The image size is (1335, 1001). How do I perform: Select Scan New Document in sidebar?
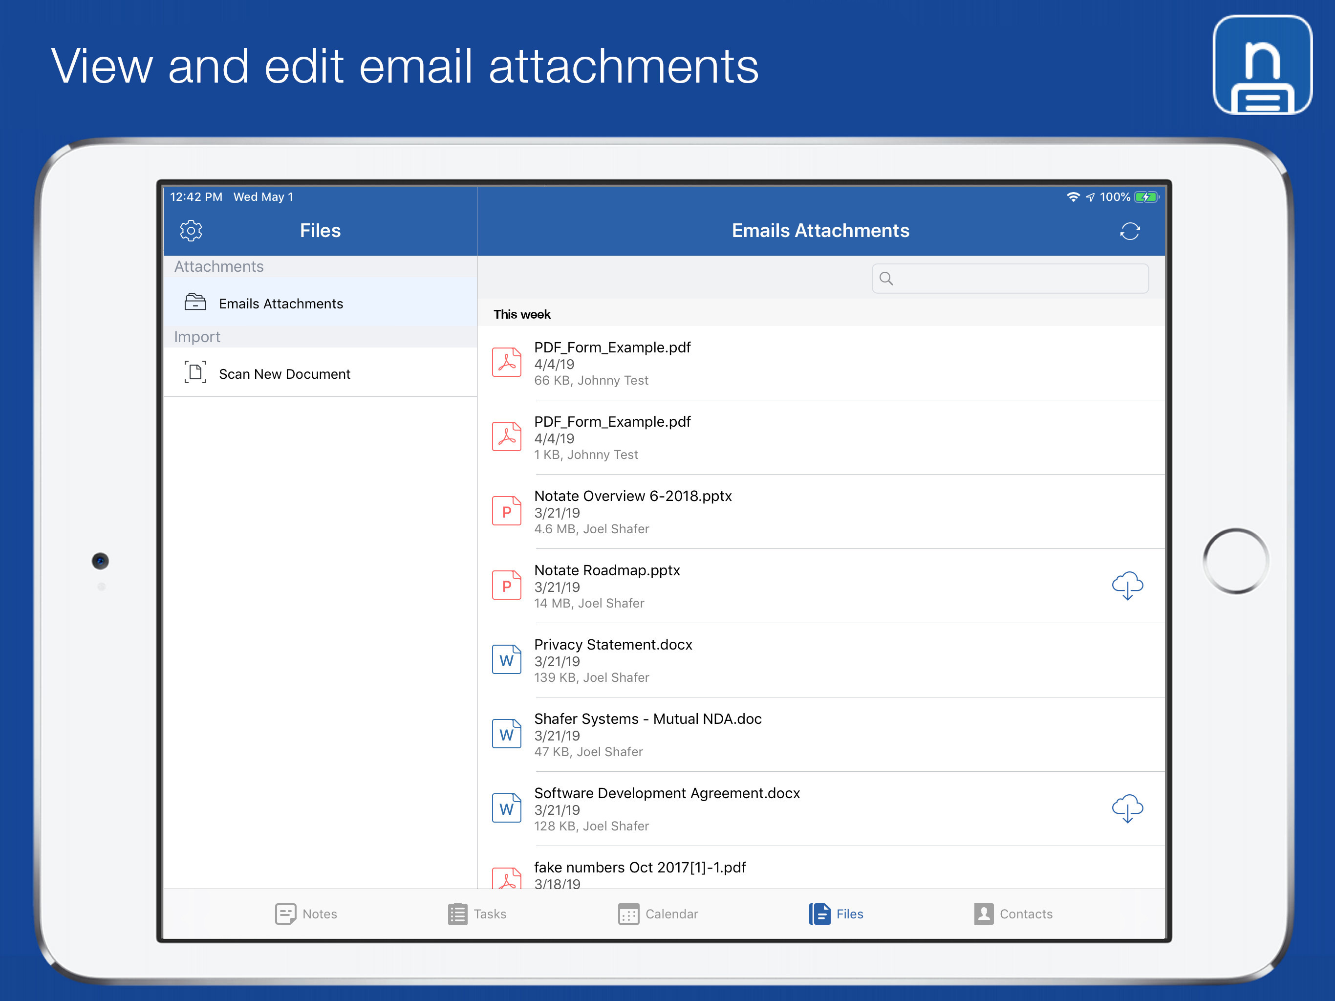[x=284, y=374]
